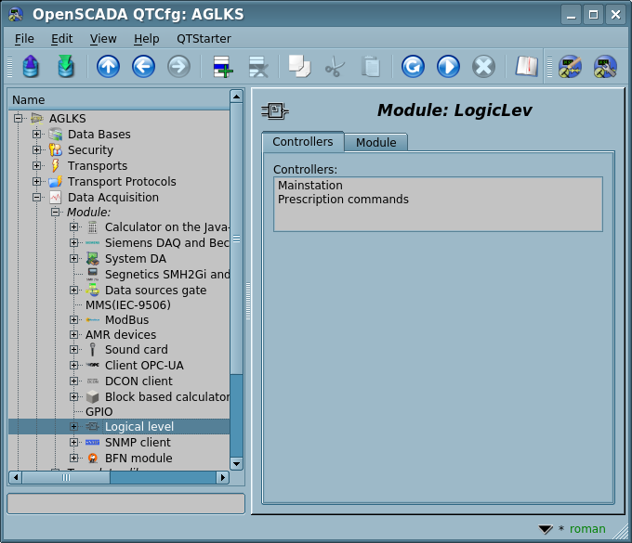Expand the Security tree node
This screenshot has width=632, height=543.
[x=36, y=149]
